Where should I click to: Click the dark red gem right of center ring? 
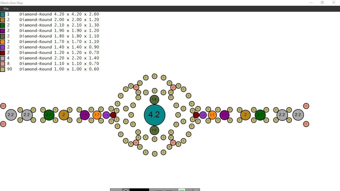pyautogui.click(x=196, y=115)
